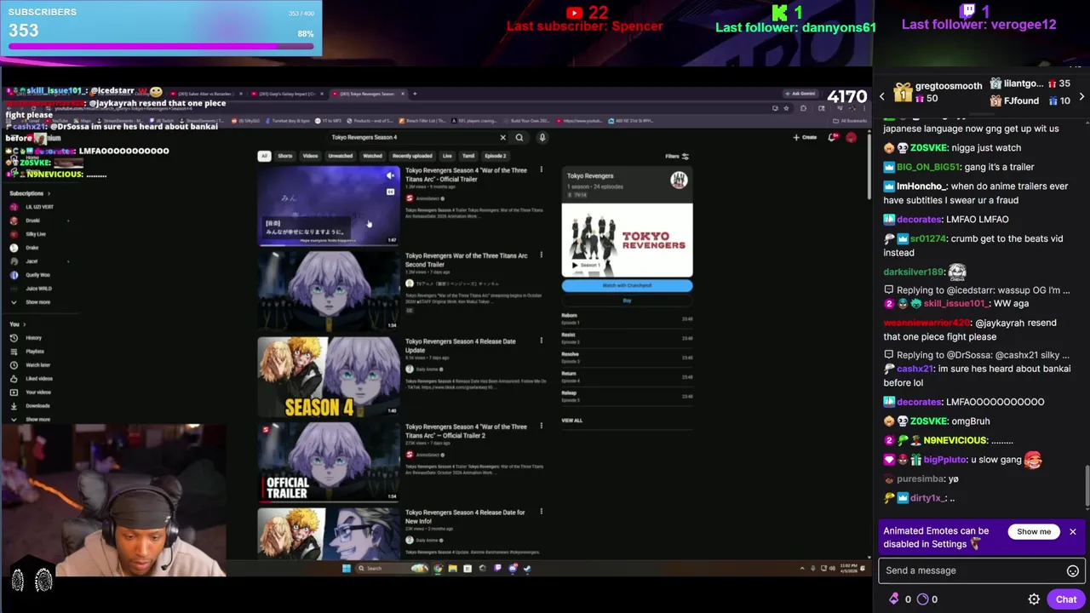Viewport: 1090px width, 613px height.
Task: Select the Live filter chip
Action: click(x=447, y=156)
